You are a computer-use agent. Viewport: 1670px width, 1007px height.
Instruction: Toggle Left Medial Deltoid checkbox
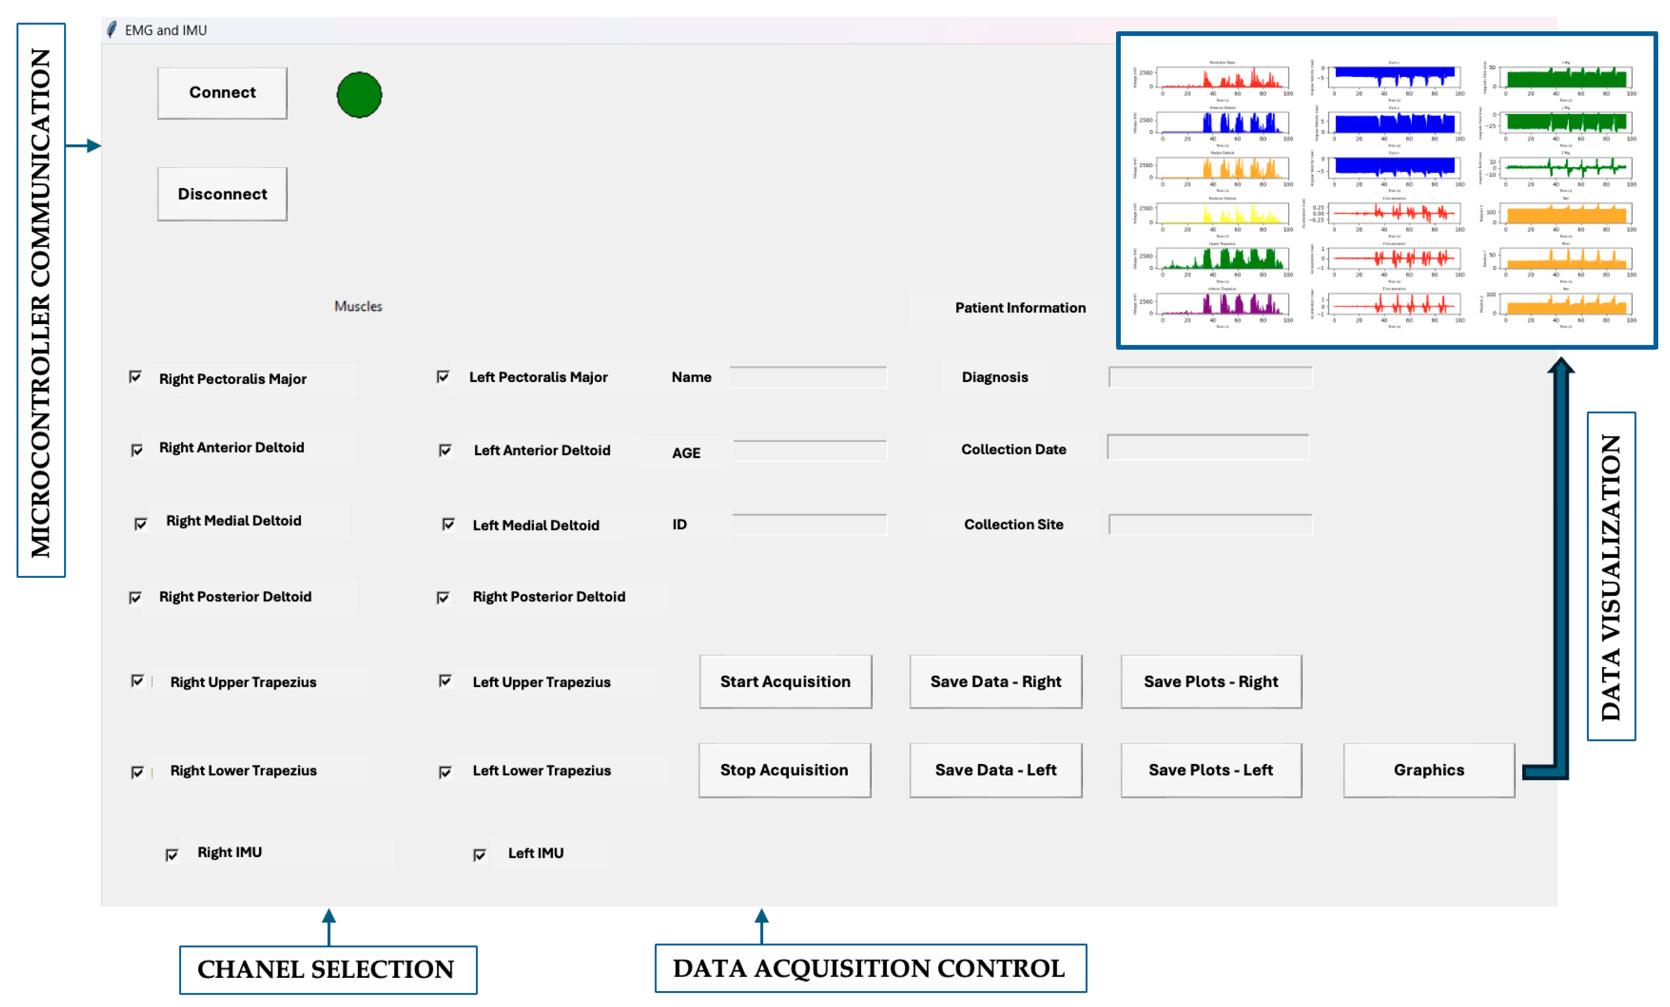point(449,524)
